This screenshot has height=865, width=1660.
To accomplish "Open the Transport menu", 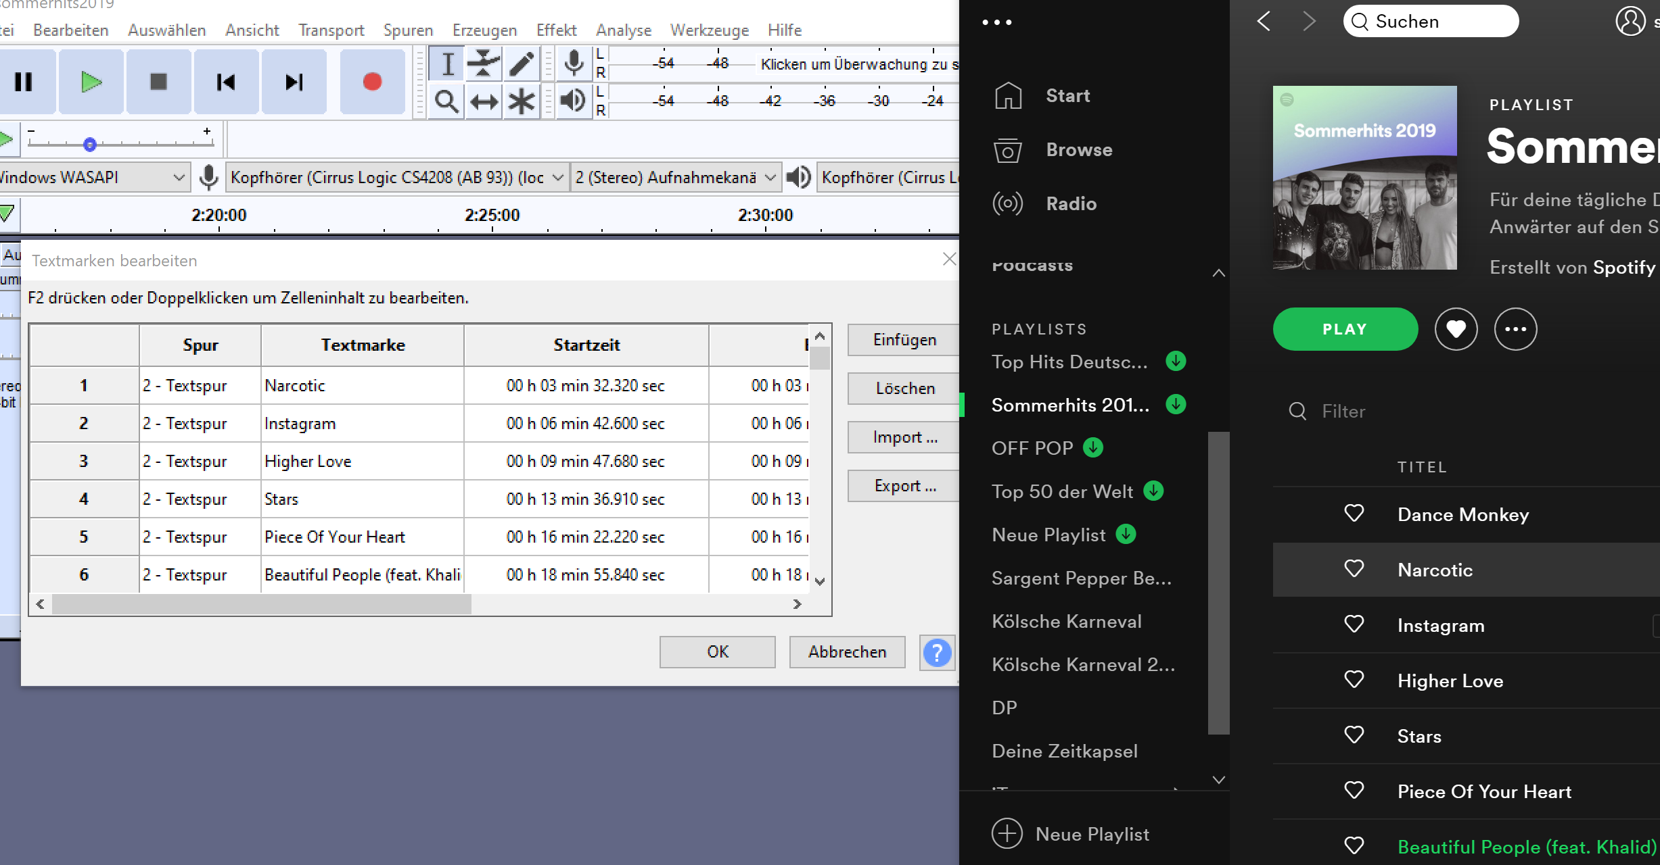I will pos(331,30).
